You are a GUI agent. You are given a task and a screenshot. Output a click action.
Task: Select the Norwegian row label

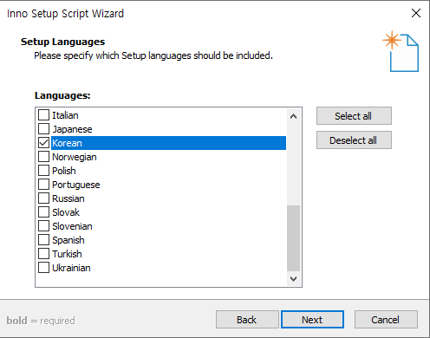point(75,157)
